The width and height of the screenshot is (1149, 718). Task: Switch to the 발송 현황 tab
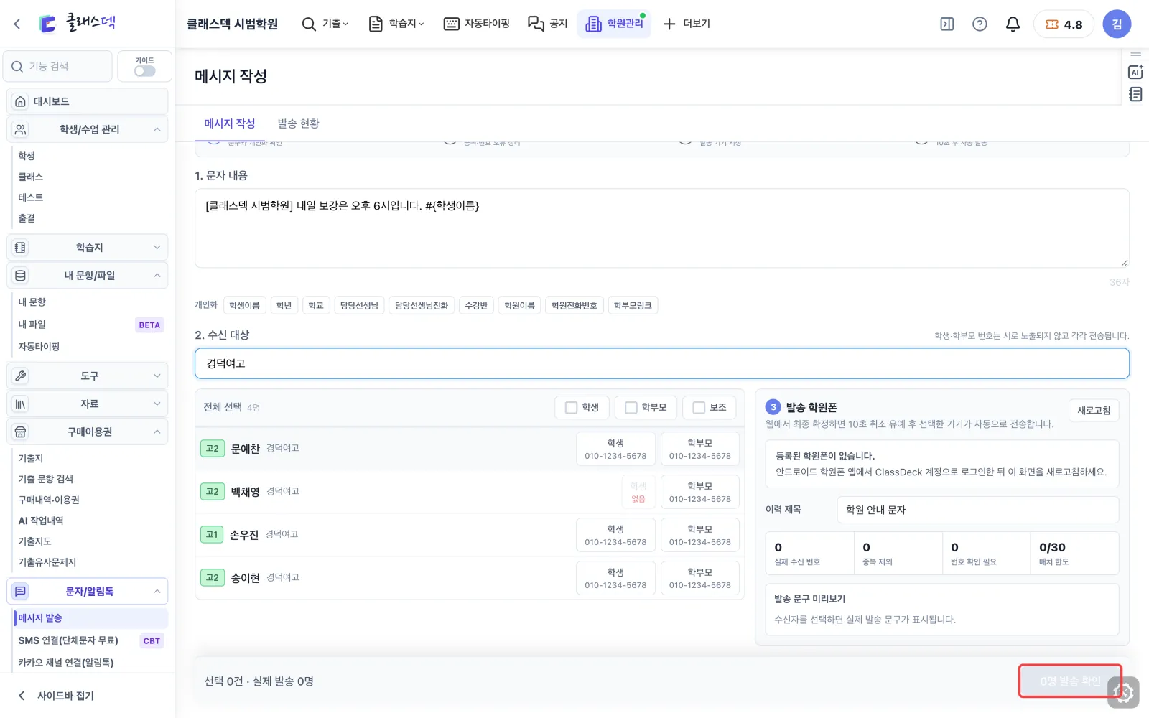click(x=298, y=123)
